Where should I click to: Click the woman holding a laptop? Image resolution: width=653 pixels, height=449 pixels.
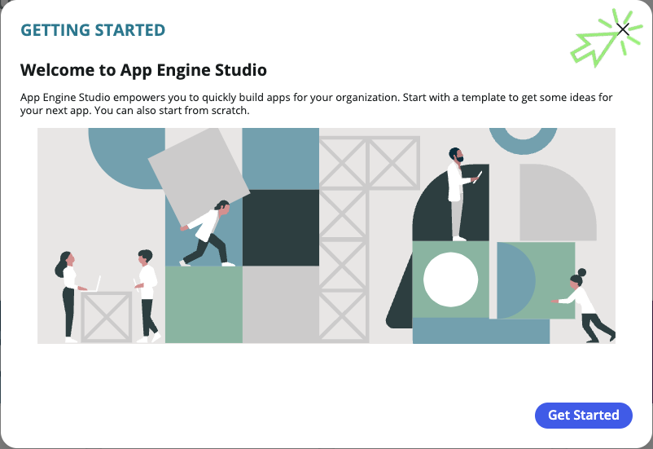click(68, 295)
